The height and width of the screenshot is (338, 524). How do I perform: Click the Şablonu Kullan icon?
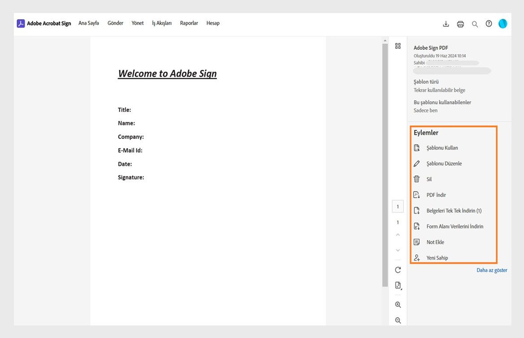[x=417, y=148]
